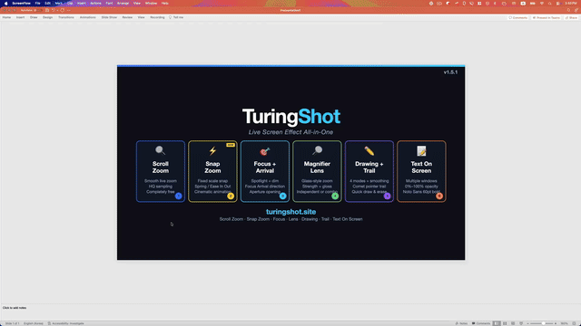The image size is (581, 326).
Task: Click the Save icon in the title bar
Action: 47,10
